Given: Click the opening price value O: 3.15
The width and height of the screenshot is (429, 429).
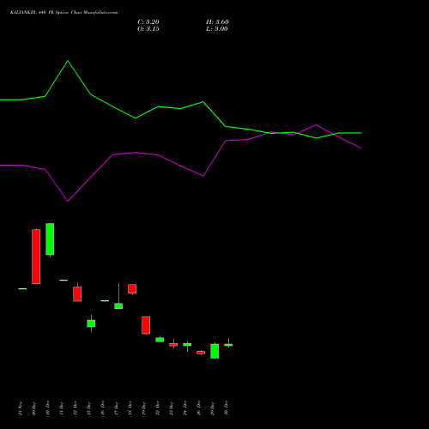Looking at the screenshot, I should coord(148,29).
